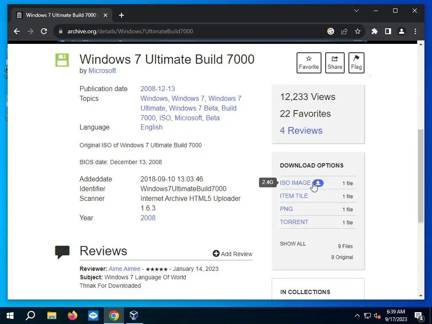This screenshot has width=432, height=324.
Task: Open Chrome's three-dot menu
Action: coord(415,31)
